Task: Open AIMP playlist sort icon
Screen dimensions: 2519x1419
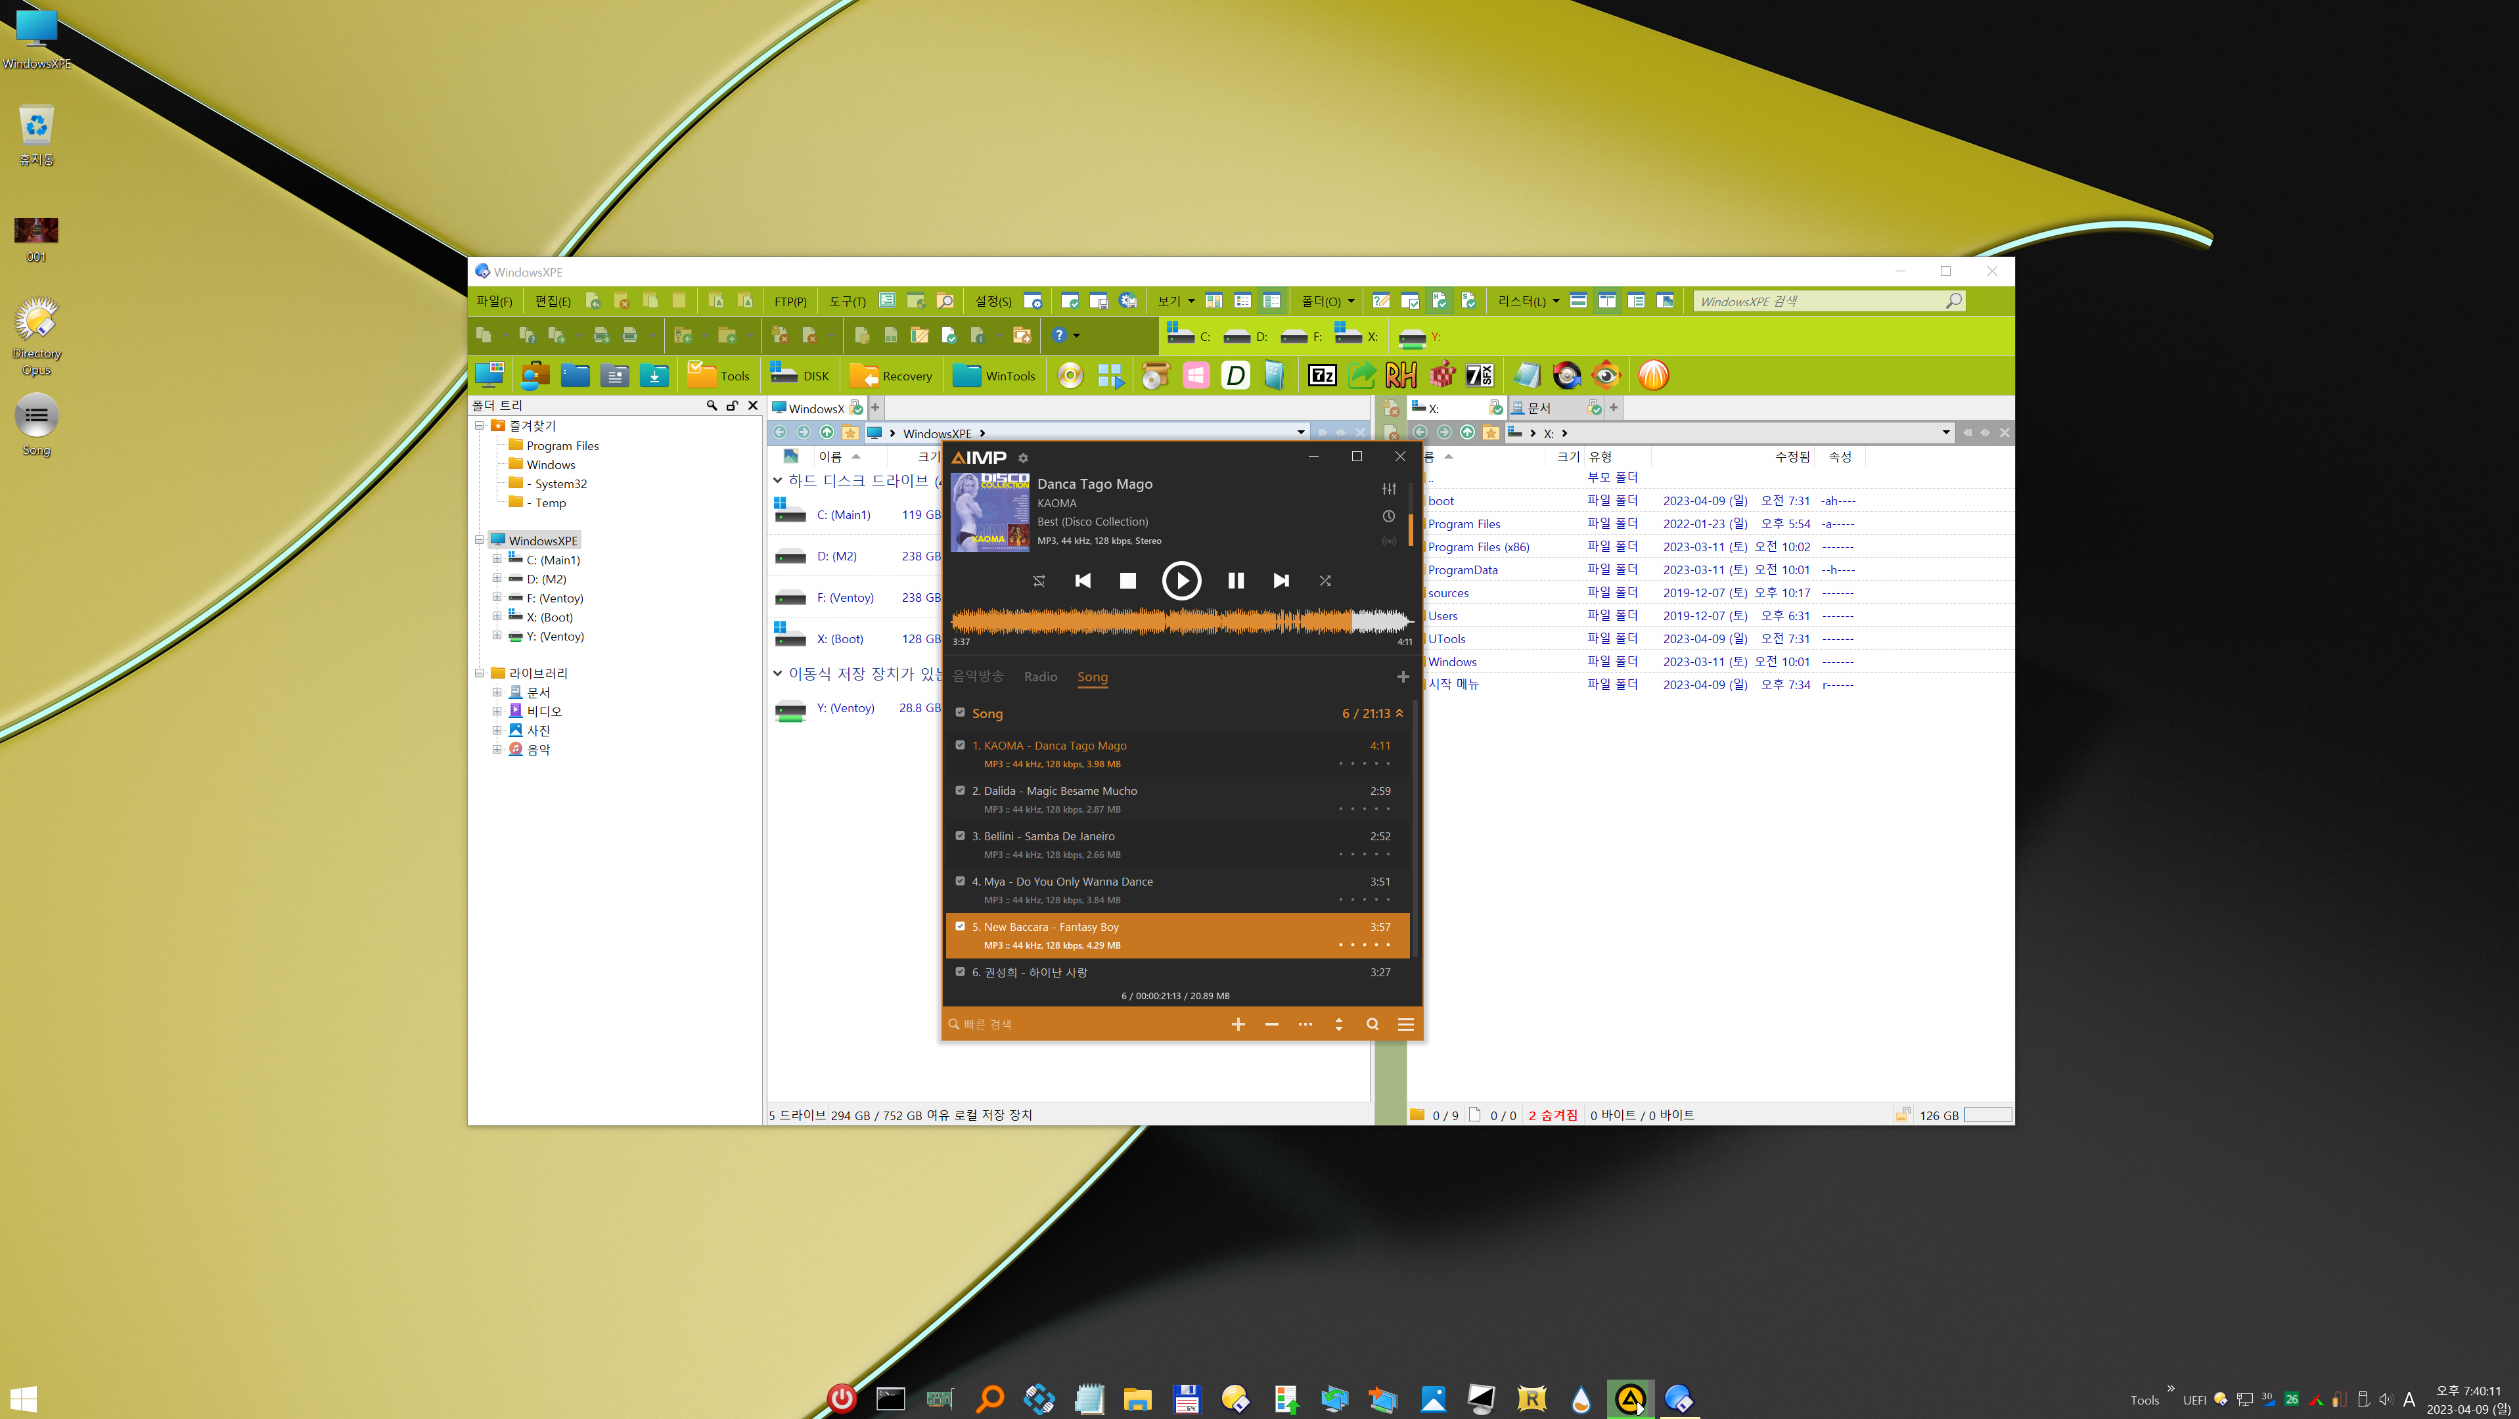Action: point(1339,1024)
